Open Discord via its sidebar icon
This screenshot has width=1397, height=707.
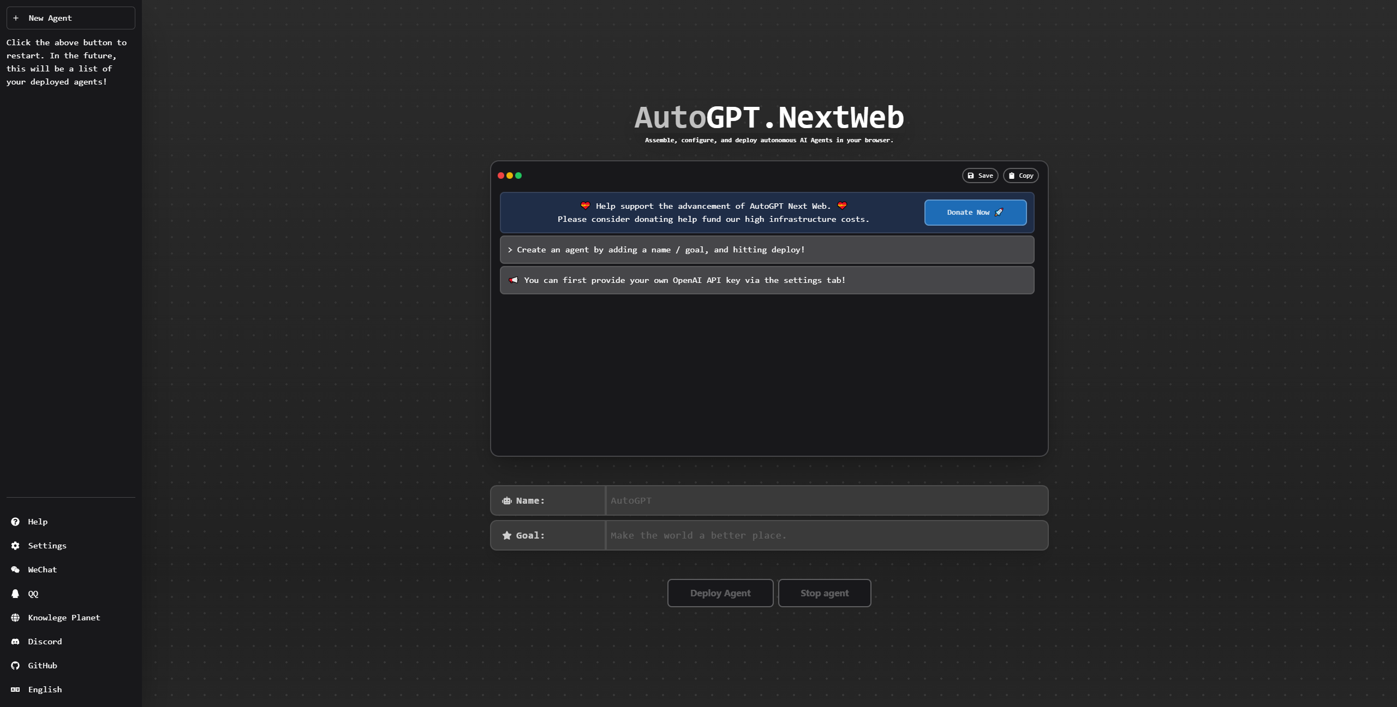(15, 642)
